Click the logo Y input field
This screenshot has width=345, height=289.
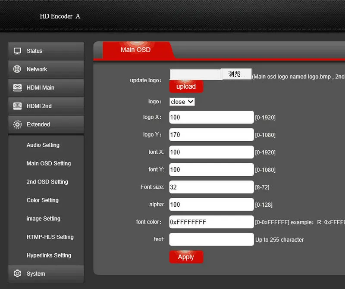coord(211,134)
